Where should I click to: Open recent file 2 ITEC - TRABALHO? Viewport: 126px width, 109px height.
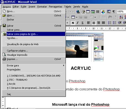tap(34, 80)
